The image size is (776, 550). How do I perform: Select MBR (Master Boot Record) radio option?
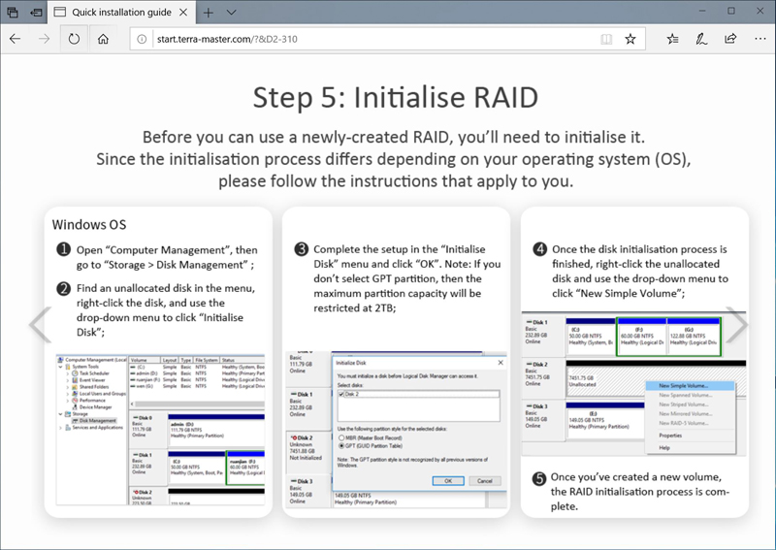pyautogui.click(x=339, y=439)
